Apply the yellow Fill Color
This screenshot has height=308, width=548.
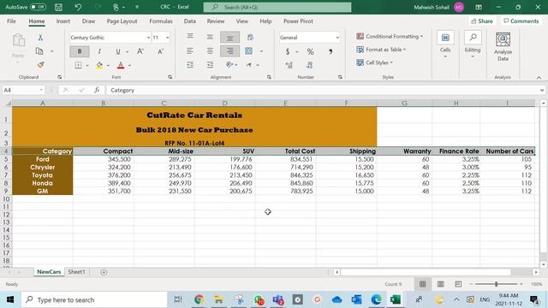pyautogui.click(x=99, y=65)
